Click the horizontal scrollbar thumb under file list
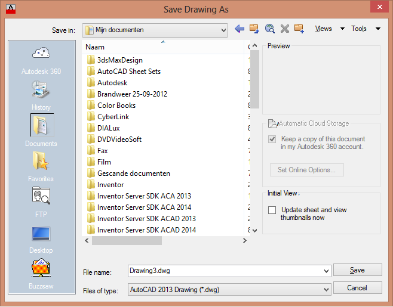 127,241
